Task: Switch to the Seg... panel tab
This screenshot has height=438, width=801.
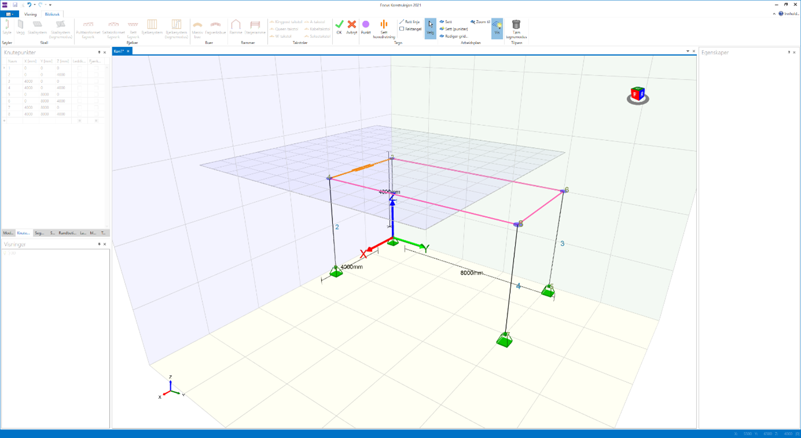Action: pos(39,233)
